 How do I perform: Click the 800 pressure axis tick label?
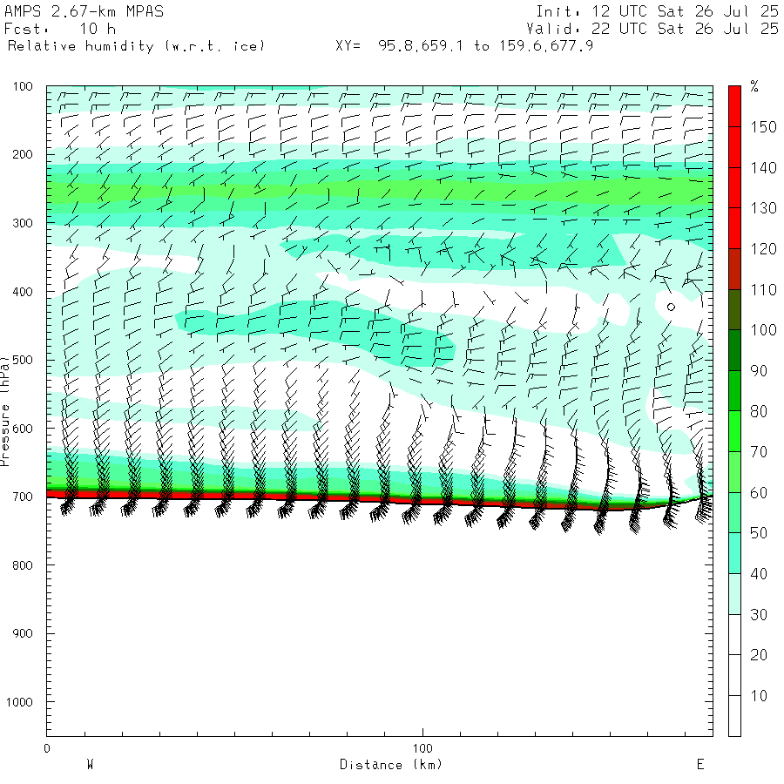23,565
